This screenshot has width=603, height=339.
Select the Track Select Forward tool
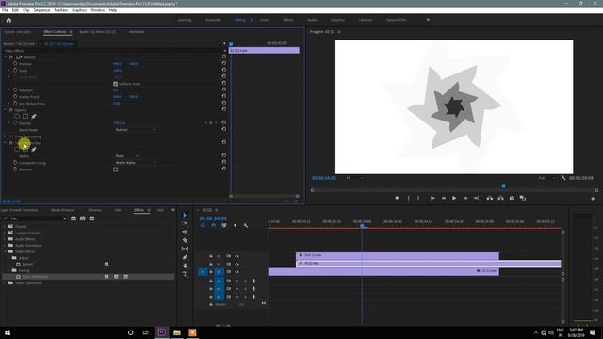tap(185, 223)
